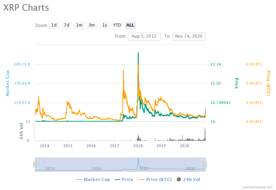
Task: Click the 2016 x-axis year label
Action: click(91, 146)
